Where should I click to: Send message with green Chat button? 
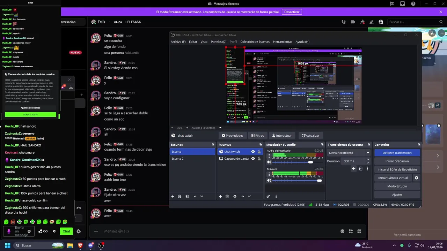coord(66,231)
